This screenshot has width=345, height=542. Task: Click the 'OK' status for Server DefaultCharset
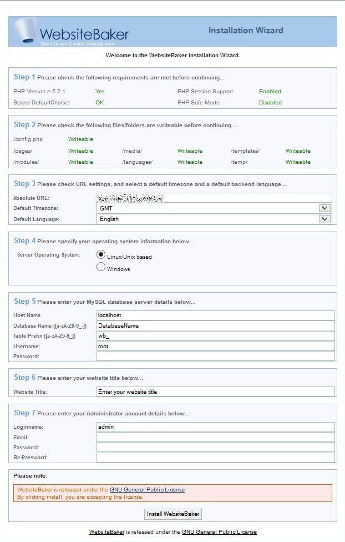[x=99, y=102]
